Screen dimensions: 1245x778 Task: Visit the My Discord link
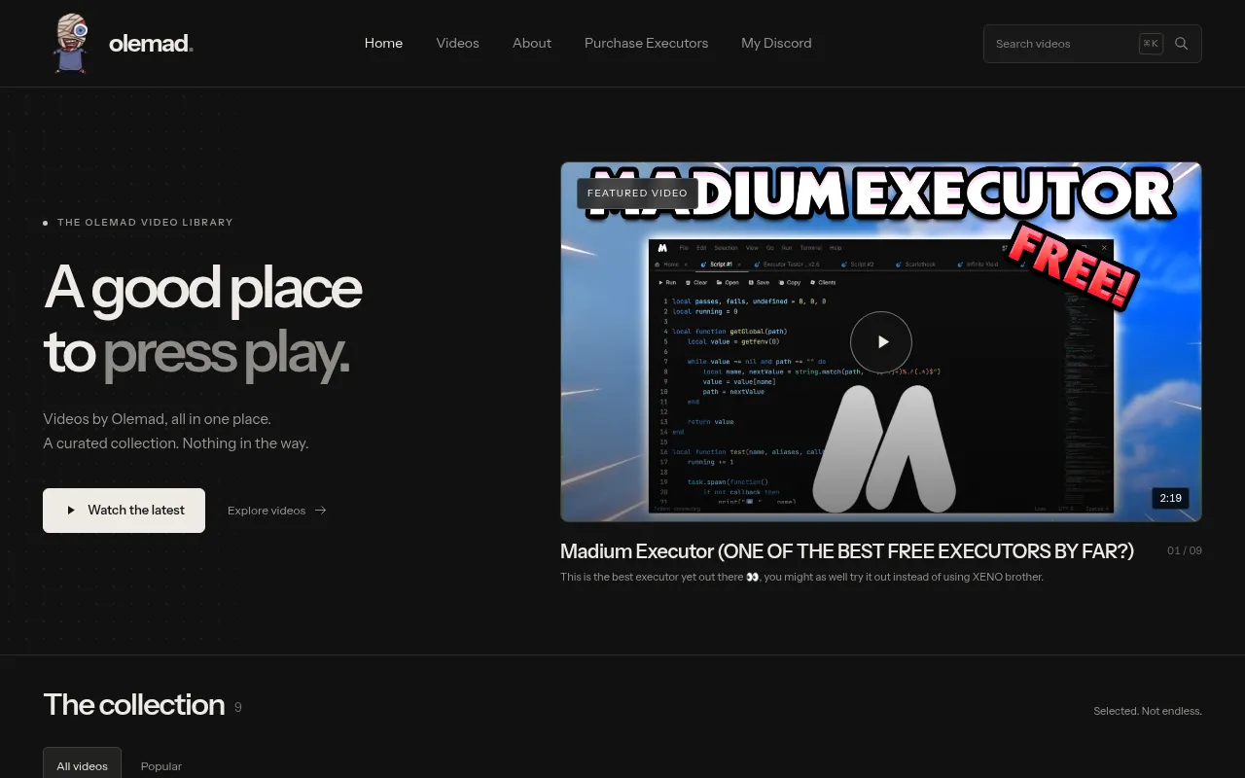click(776, 43)
